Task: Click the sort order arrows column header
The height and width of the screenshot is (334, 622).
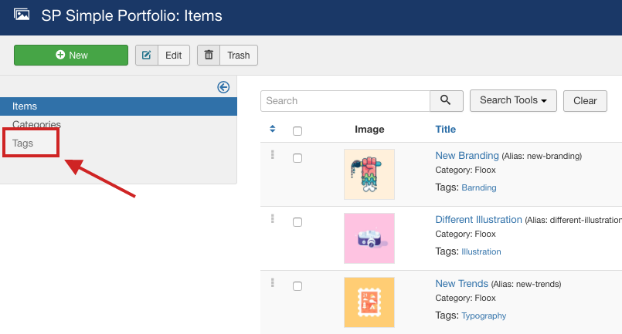Action: point(272,129)
